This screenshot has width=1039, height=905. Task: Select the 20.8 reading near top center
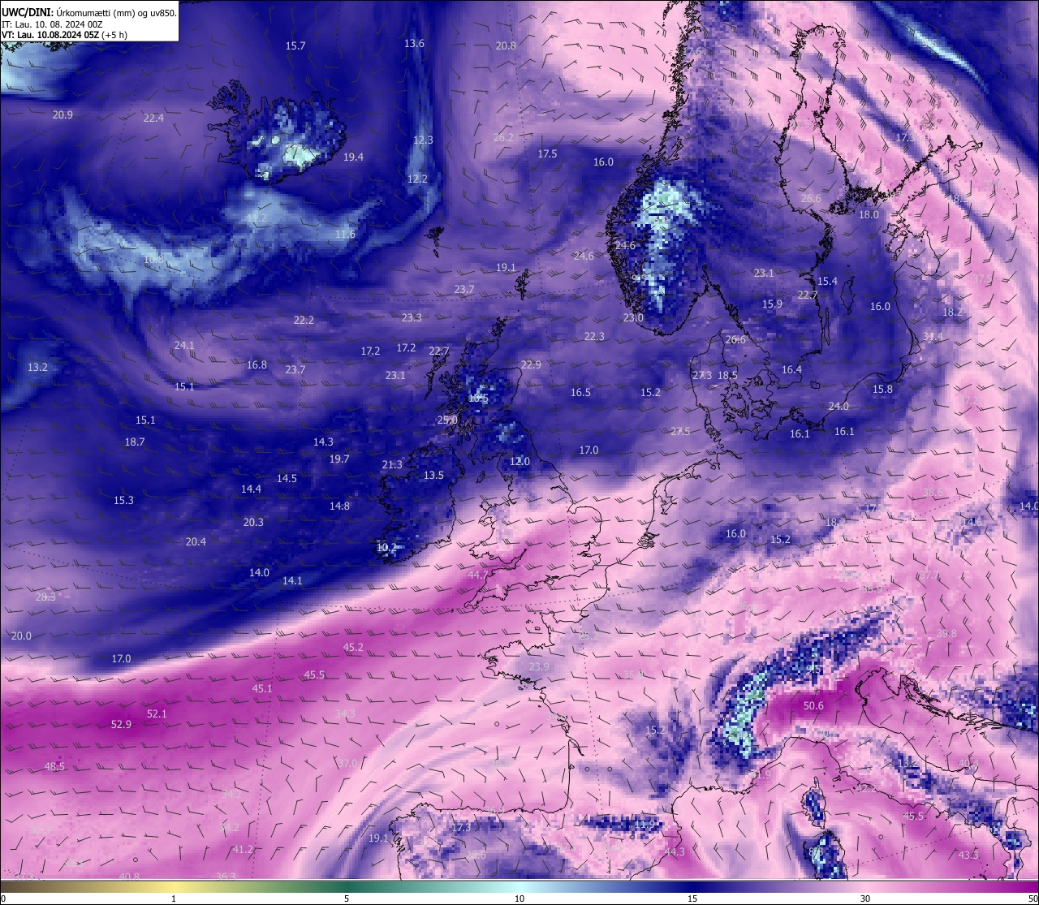506,46
